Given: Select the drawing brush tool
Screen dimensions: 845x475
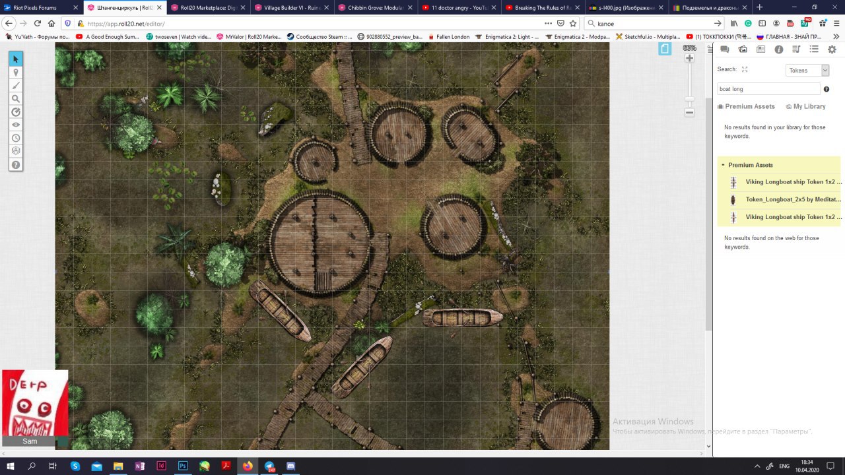Looking at the screenshot, I should coord(16,86).
